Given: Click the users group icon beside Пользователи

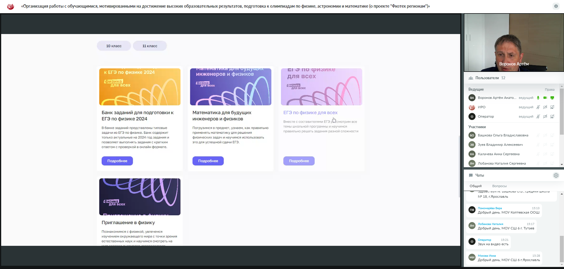Looking at the screenshot, I should click(x=471, y=78).
